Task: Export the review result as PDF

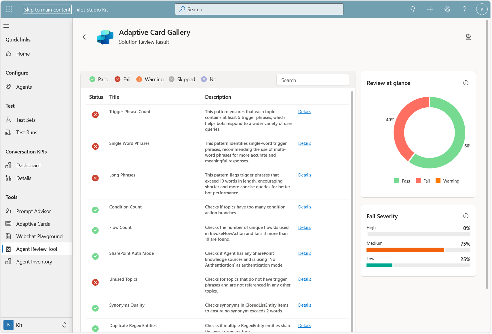Action: [x=468, y=37]
